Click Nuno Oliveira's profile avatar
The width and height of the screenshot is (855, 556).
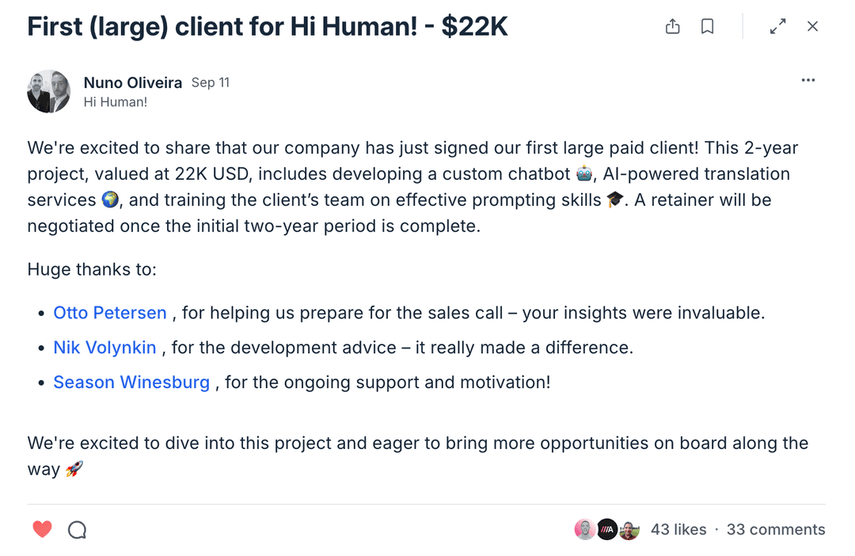(49, 92)
